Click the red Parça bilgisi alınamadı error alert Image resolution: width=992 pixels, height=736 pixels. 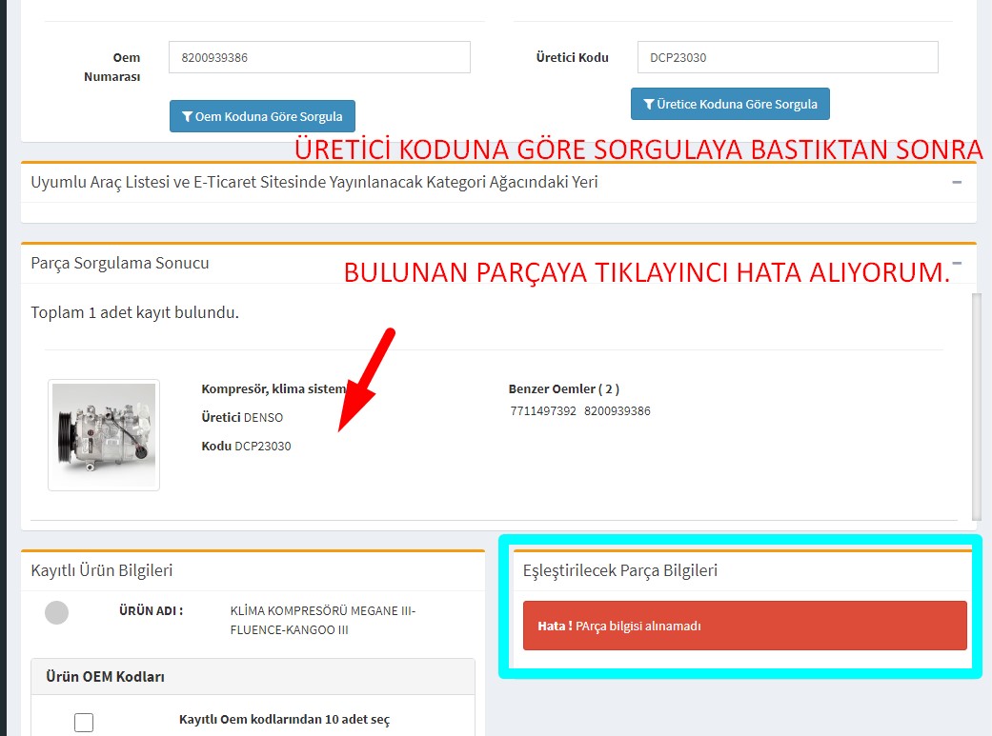click(744, 626)
